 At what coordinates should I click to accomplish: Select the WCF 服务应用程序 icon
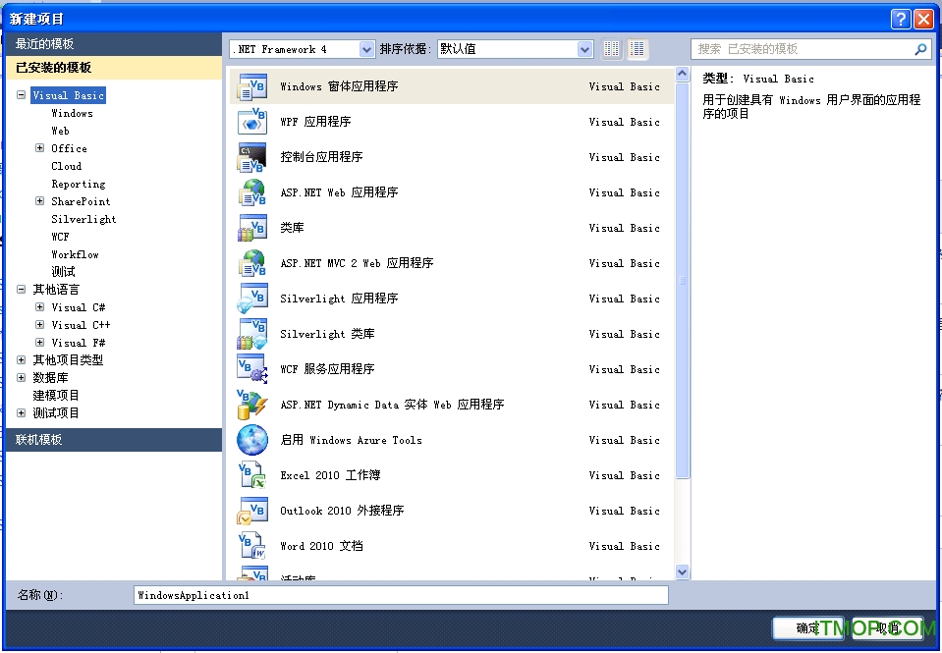[252, 369]
